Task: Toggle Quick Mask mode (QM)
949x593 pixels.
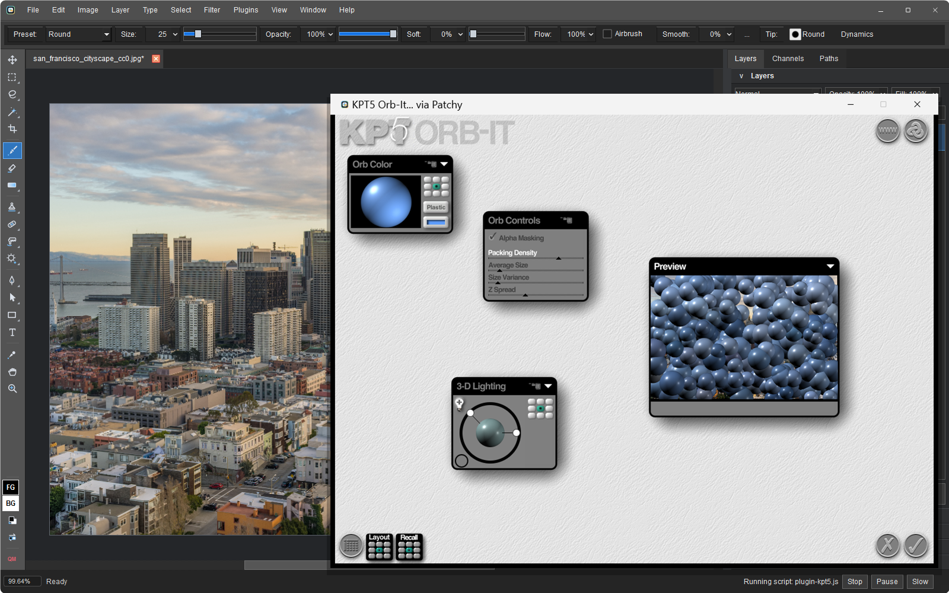Action: tap(12, 559)
